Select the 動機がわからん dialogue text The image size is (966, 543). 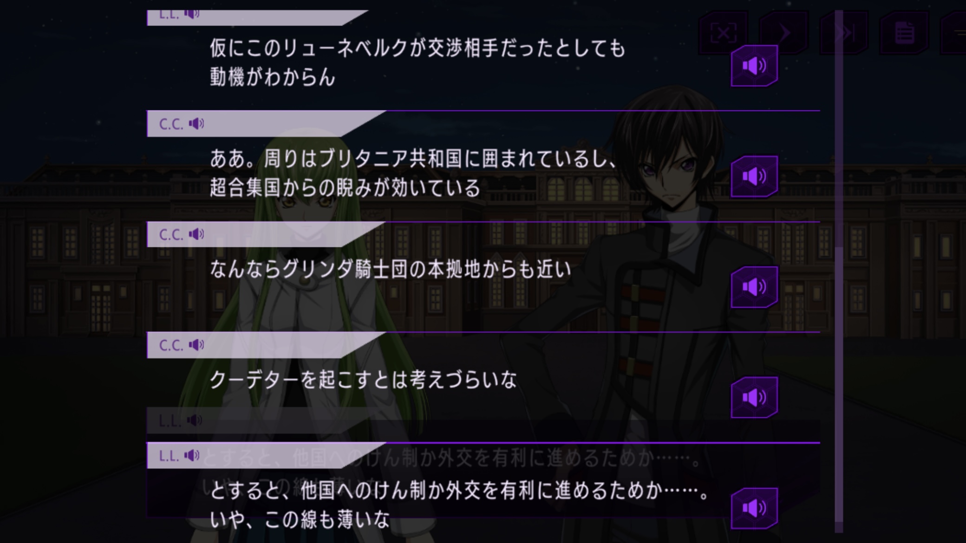click(273, 77)
